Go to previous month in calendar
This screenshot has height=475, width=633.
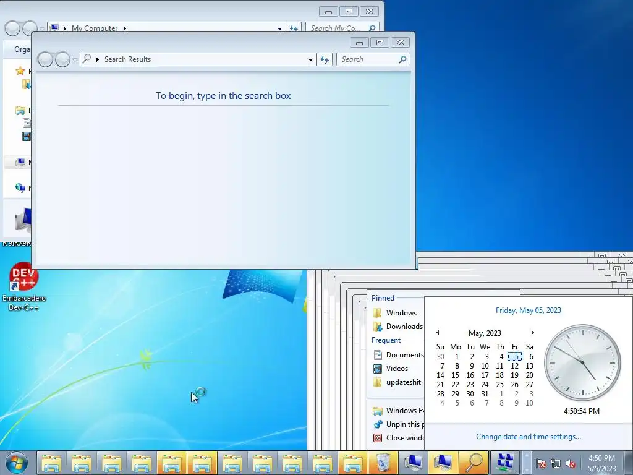coord(438,332)
